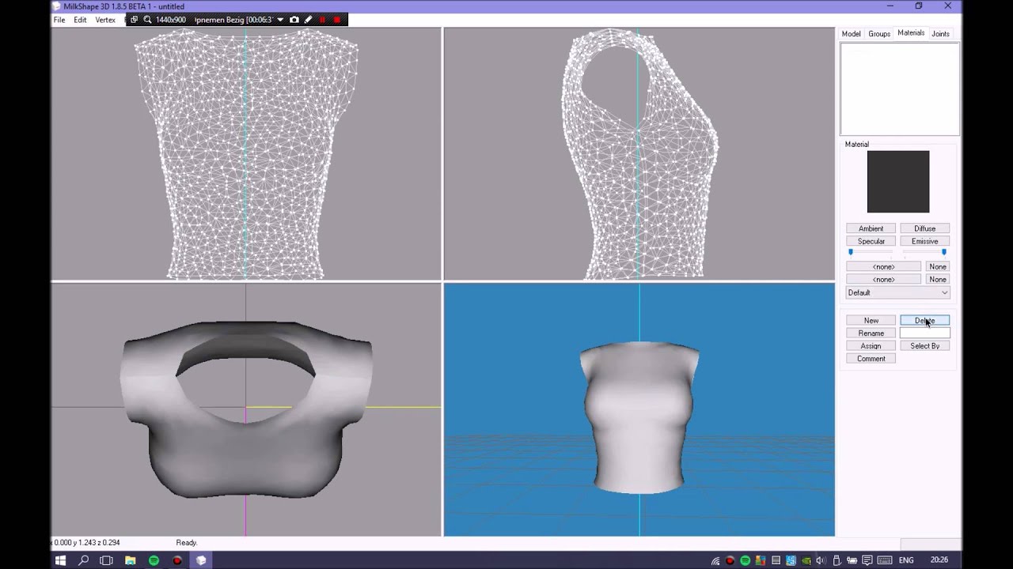This screenshot has height=569, width=1013.
Task: Open the taskbar search icon
Action: tap(83, 560)
